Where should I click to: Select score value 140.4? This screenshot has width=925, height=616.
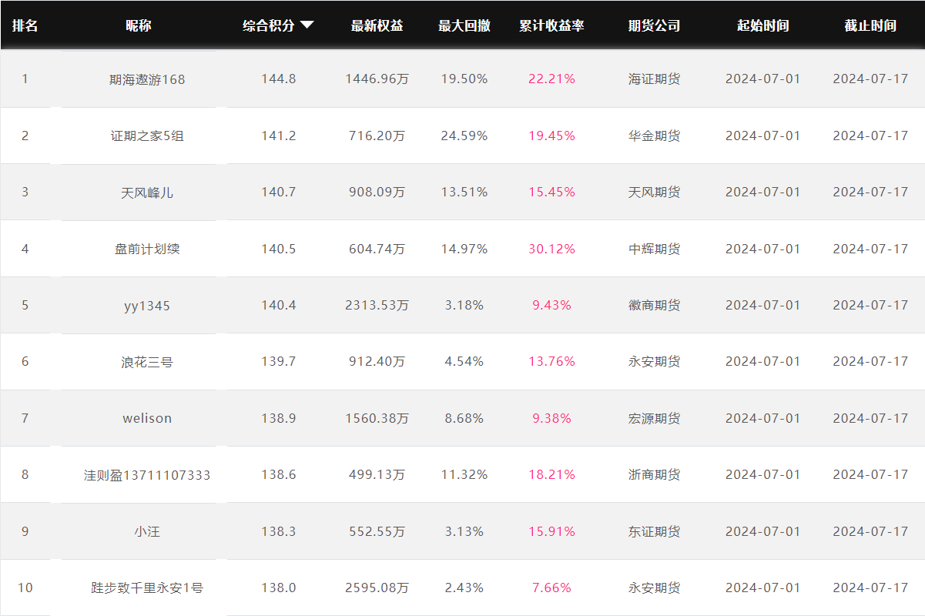278,305
